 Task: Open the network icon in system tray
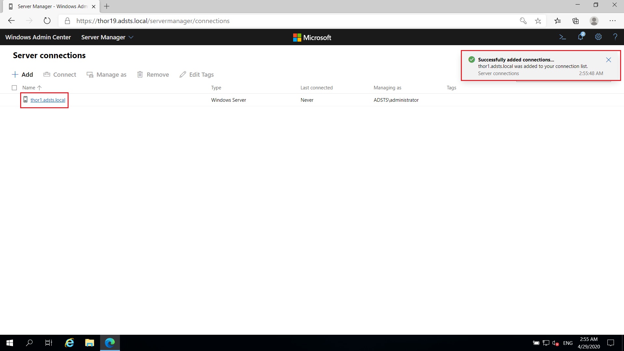point(546,343)
